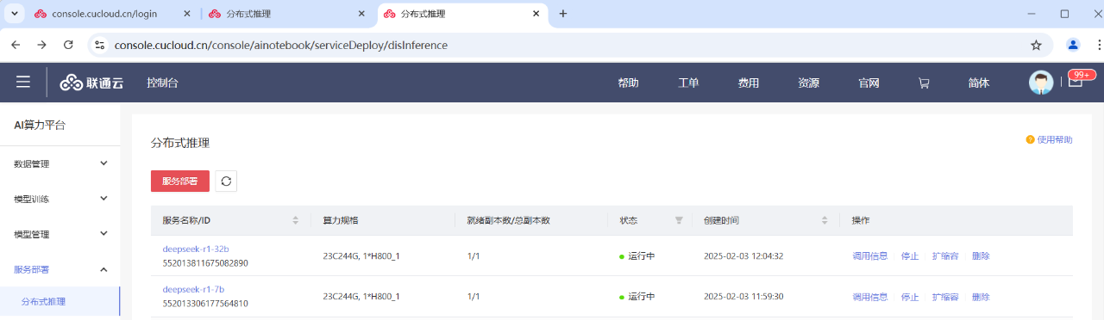1104x320 pixels.
Task: Sort by 创建时间 column arrows
Action: pos(825,220)
